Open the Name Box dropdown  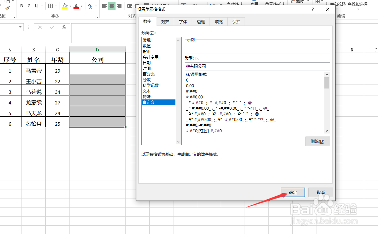20,27
